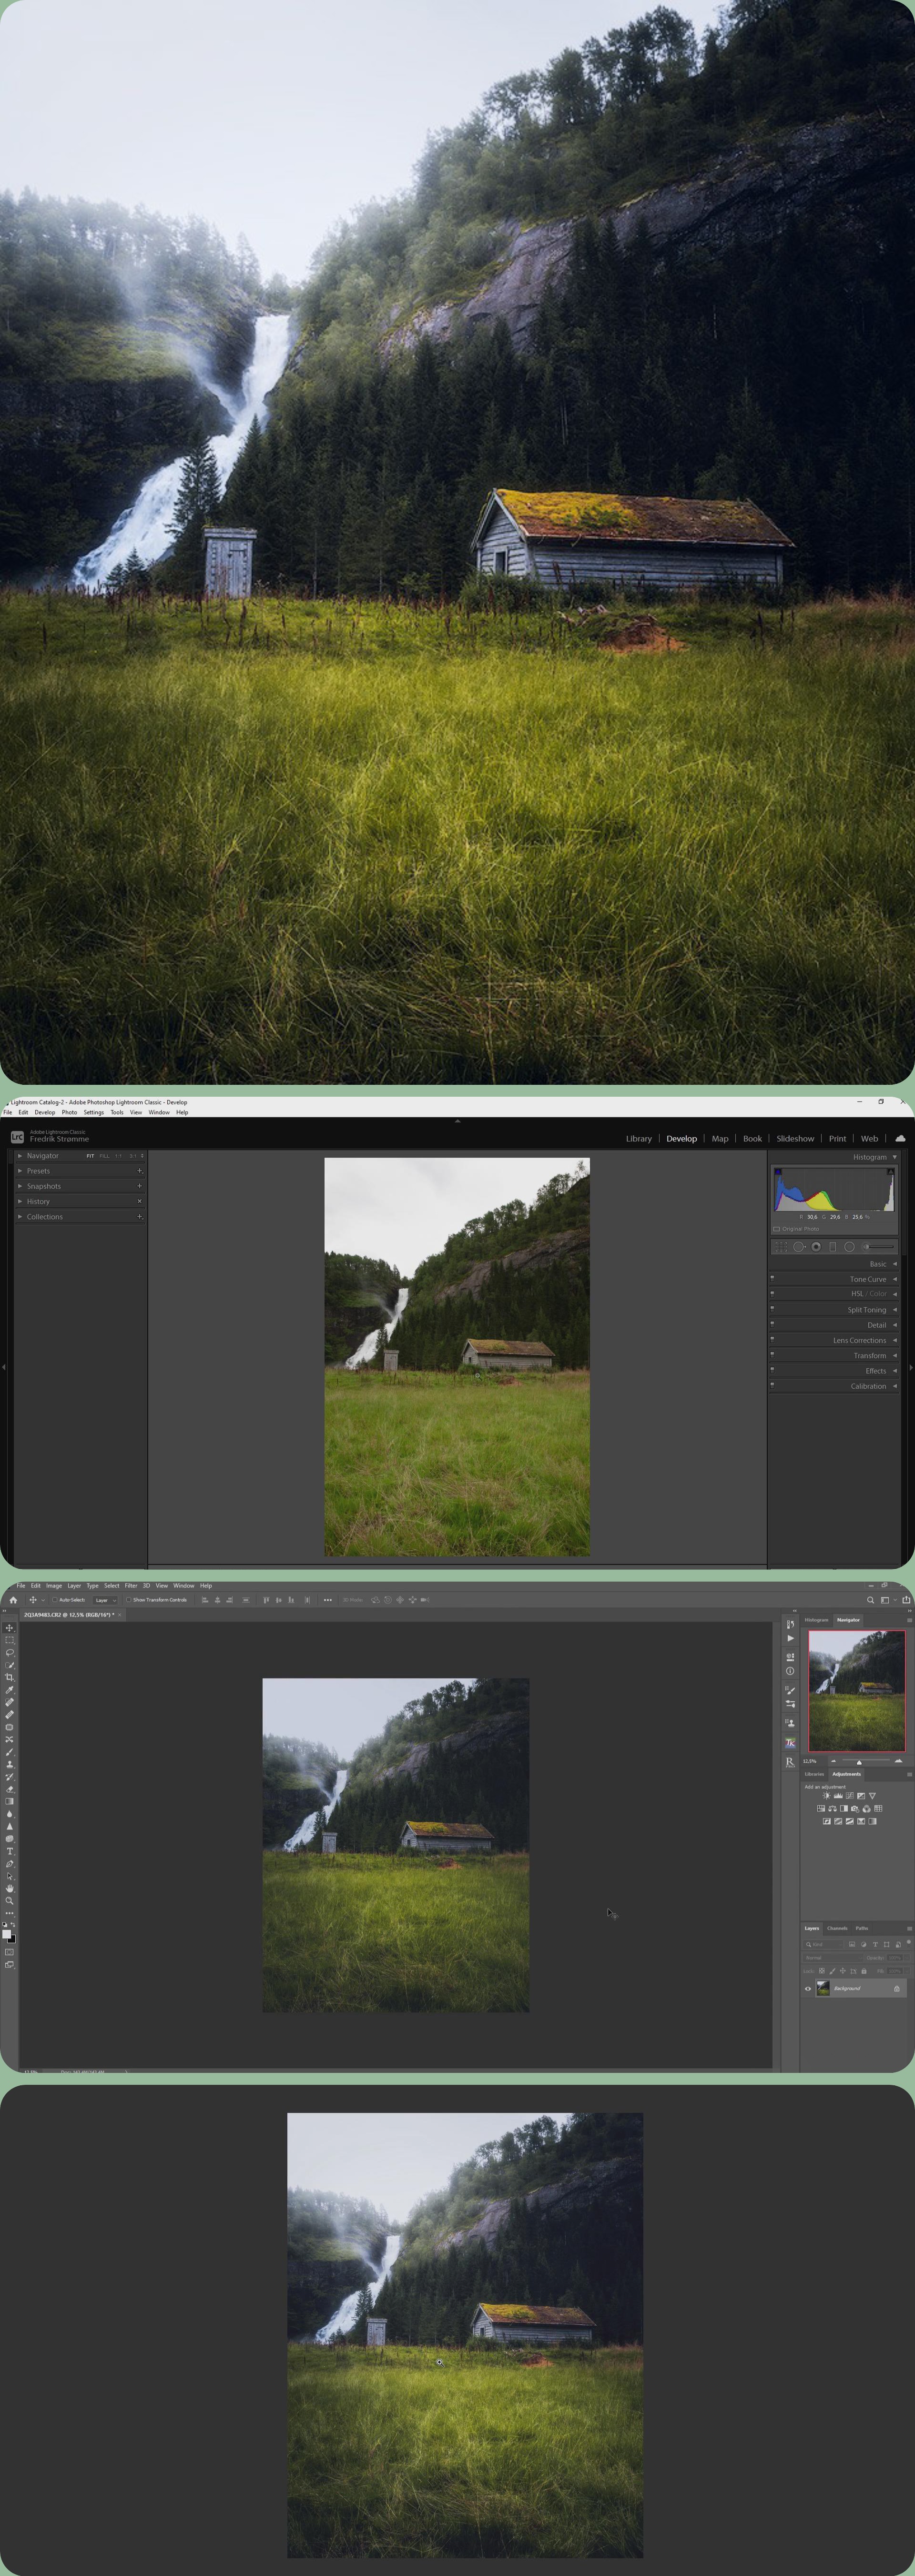Click Lightroom's crop overlay tool icon
The image size is (915, 2576).
pyautogui.click(x=781, y=1247)
